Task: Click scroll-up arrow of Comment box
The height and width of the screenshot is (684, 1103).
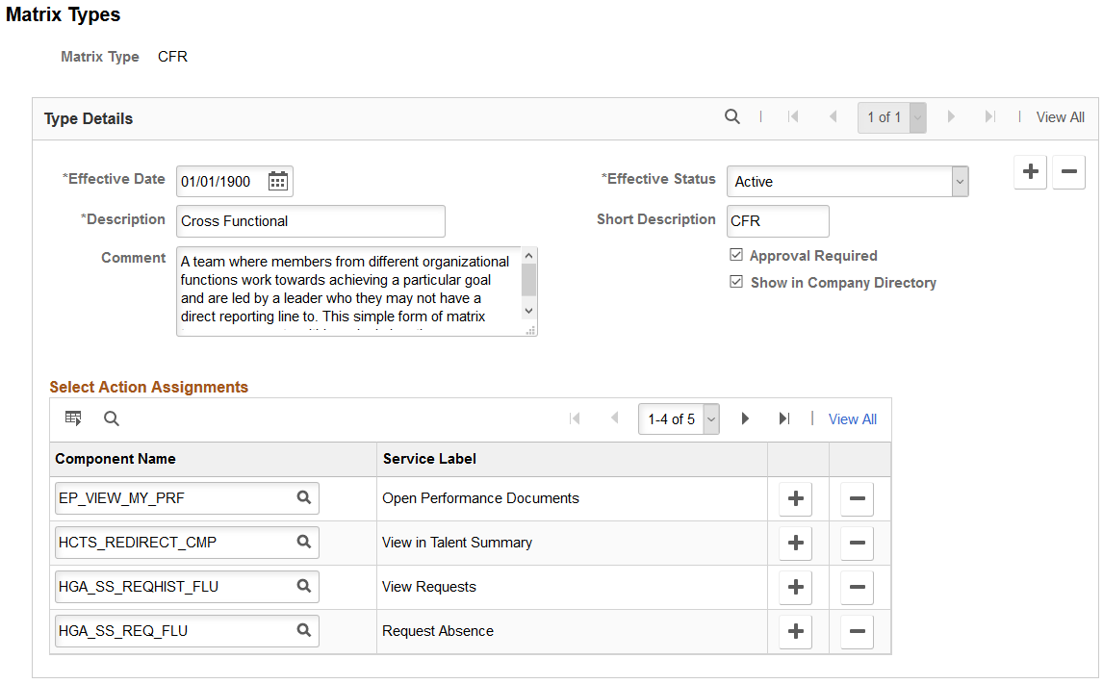Action: (x=529, y=257)
